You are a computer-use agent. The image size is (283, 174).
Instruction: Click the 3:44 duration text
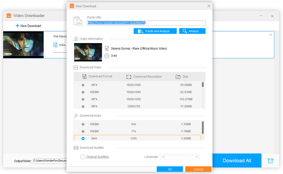[x=114, y=56]
